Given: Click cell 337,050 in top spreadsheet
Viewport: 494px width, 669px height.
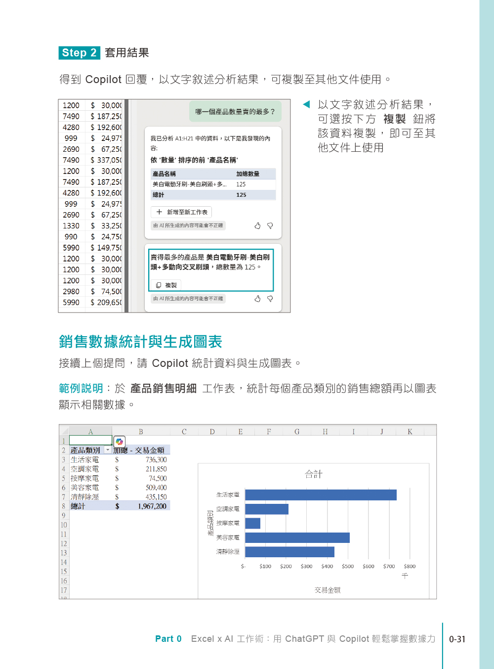Looking at the screenshot, I should point(106,160).
